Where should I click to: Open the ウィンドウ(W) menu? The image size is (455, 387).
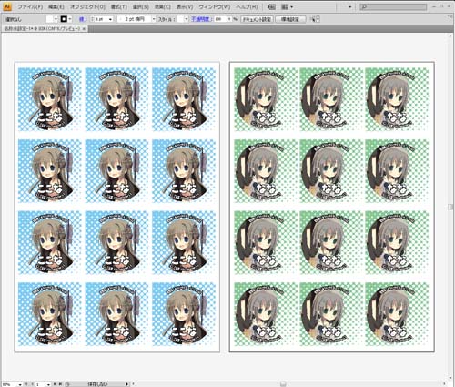pos(215,6)
